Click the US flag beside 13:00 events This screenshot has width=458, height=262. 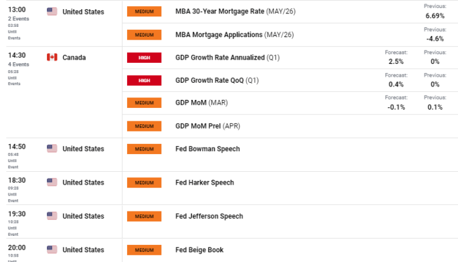coord(52,12)
